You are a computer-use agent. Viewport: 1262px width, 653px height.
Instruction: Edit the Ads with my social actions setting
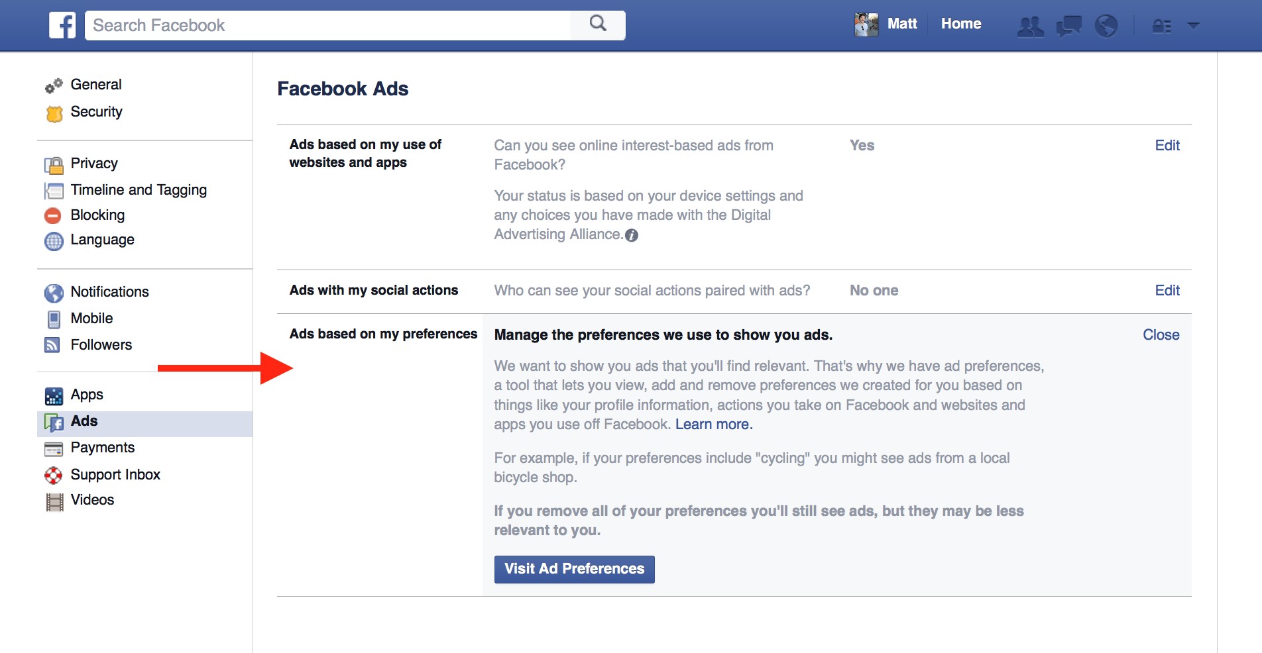(x=1167, y=291)
